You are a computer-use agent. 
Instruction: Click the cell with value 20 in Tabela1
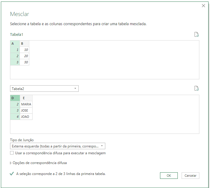(x=24, y=56)
